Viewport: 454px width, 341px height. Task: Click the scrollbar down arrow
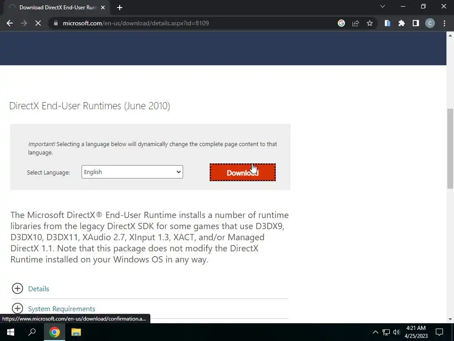[450, 319]
